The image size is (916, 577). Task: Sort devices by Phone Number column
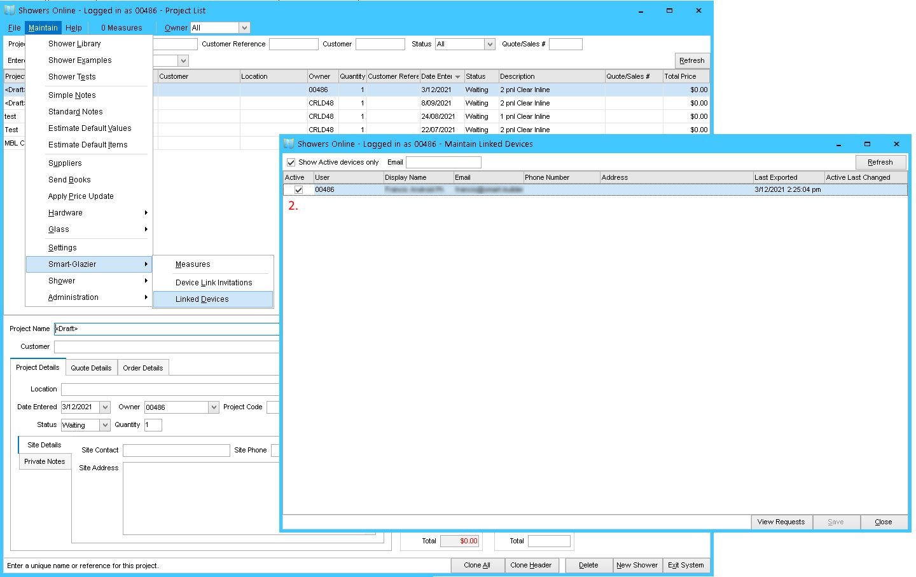pos(561,177)
